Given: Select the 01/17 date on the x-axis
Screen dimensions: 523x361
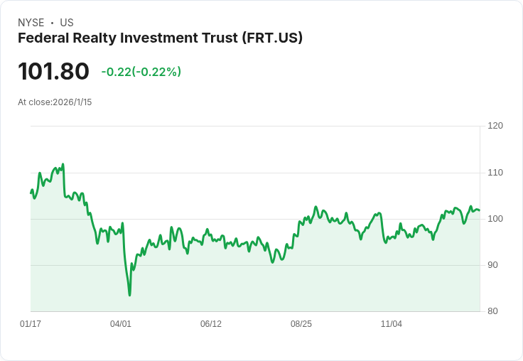Looking at the screenshot, I should (31, 324).
